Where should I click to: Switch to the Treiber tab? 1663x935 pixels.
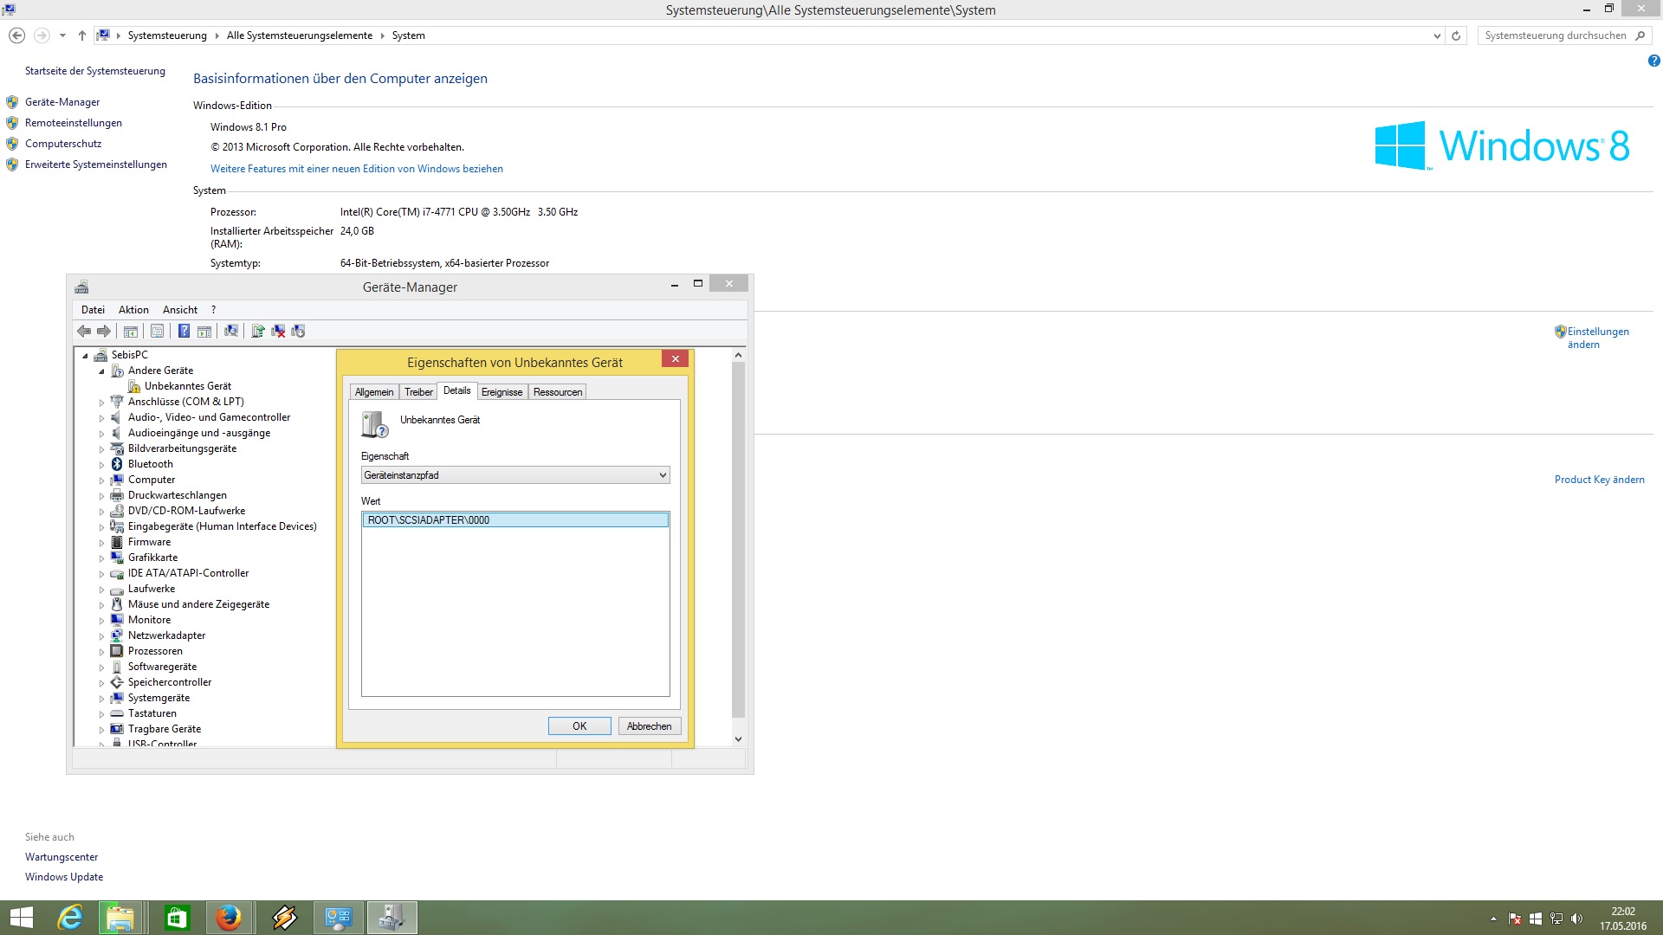[418, 392]
